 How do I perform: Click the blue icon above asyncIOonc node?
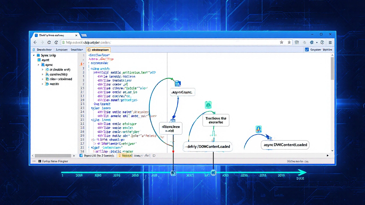coord(178,83)
